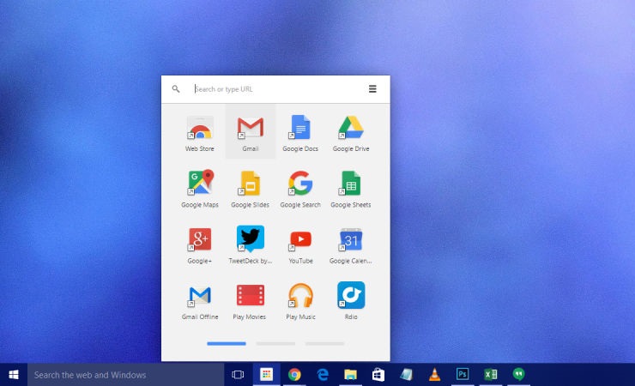This screenshot has height=386, width=635.
Task: Launch Gmail Offline app
Action: [200, 301]
